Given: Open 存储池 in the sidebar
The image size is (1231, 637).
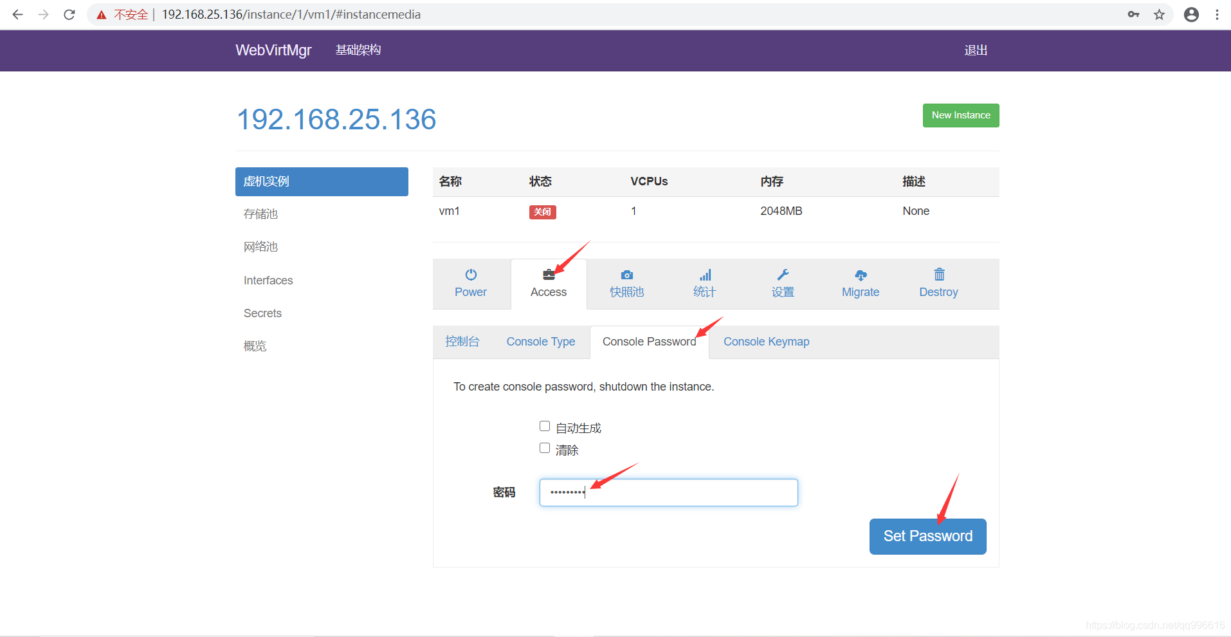Looking at the screenshot, I should click(260, 214).
